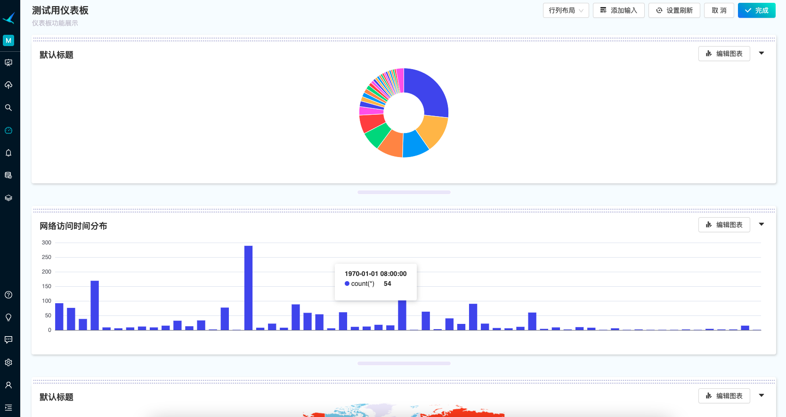Click the orange pie slice
This screenshot has width=786, height=417.
point(392,145)
